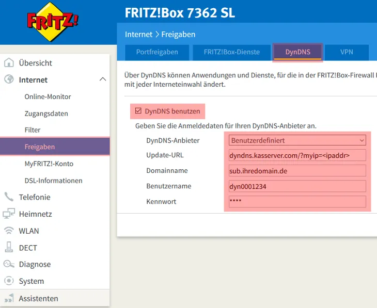
Task: Click the System gear icon
Action: pyautogui.click(x=9, y=281)
